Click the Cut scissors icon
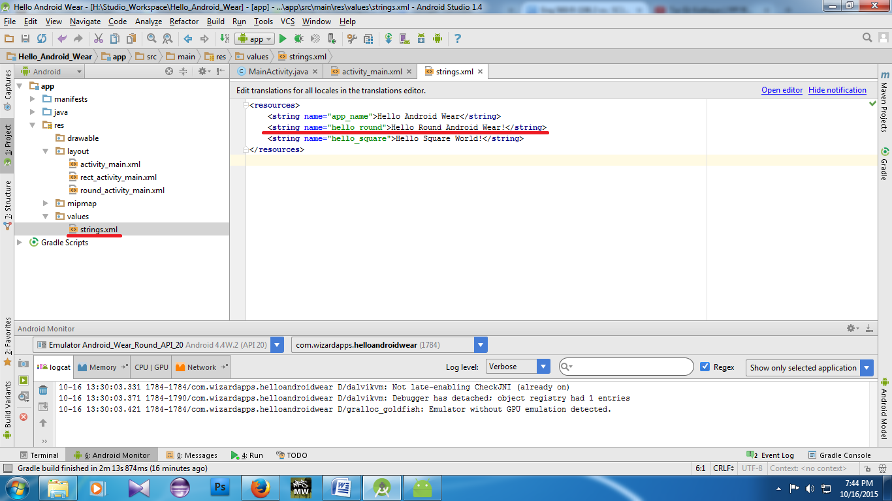The image size is (892, 501). click(x=99, y=38)
